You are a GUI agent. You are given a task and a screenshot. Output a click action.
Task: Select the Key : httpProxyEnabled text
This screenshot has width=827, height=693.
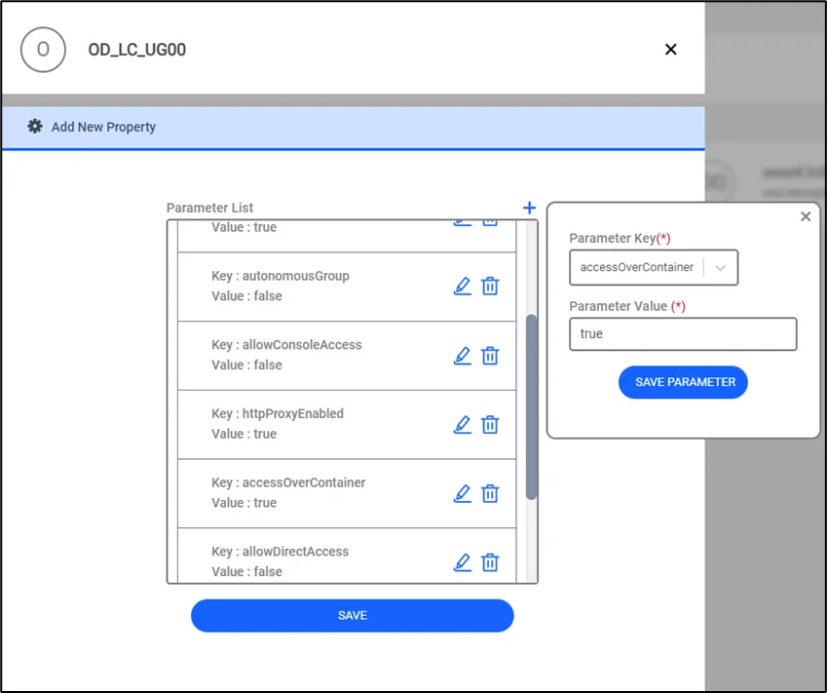(278, 414)
